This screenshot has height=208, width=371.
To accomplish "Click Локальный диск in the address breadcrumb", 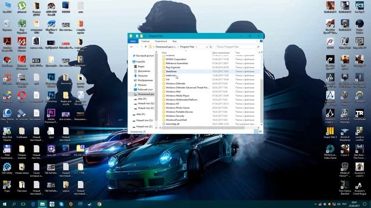I will pyautogui.click(x=165, y=47).
